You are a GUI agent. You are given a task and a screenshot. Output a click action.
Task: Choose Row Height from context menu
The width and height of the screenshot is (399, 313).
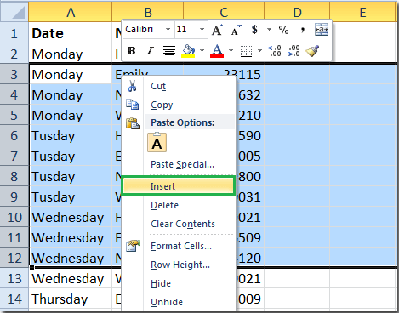point(179,265)
